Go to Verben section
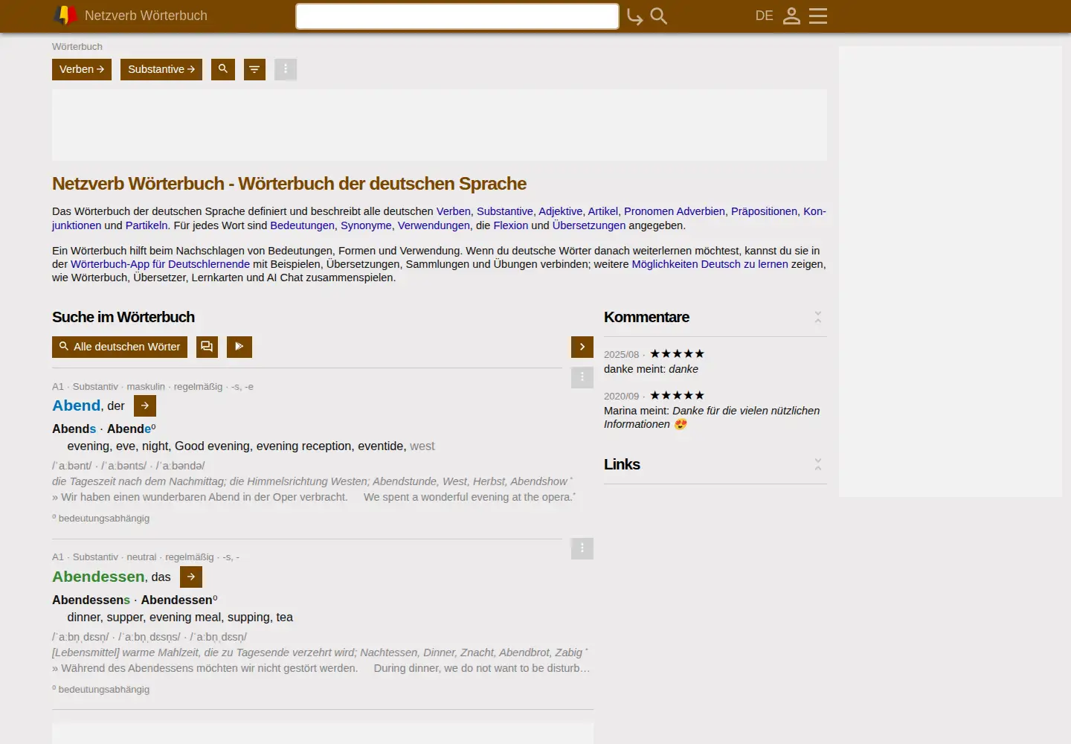1071x744 pixels. pyautogui.click(x=82, y=69)
